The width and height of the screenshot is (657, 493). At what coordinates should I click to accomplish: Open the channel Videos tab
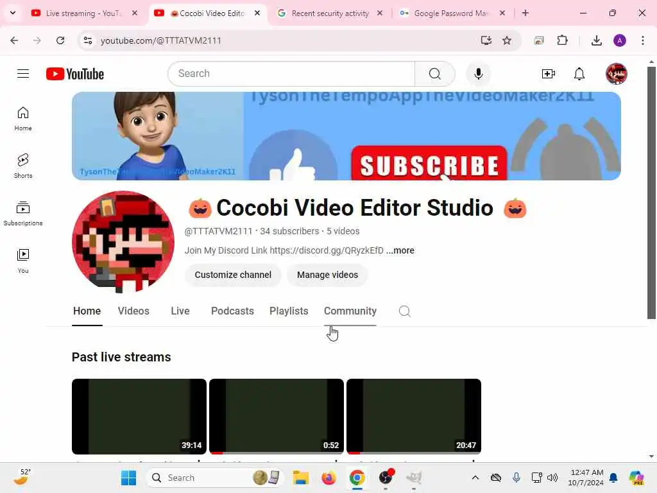pos(133,311)
